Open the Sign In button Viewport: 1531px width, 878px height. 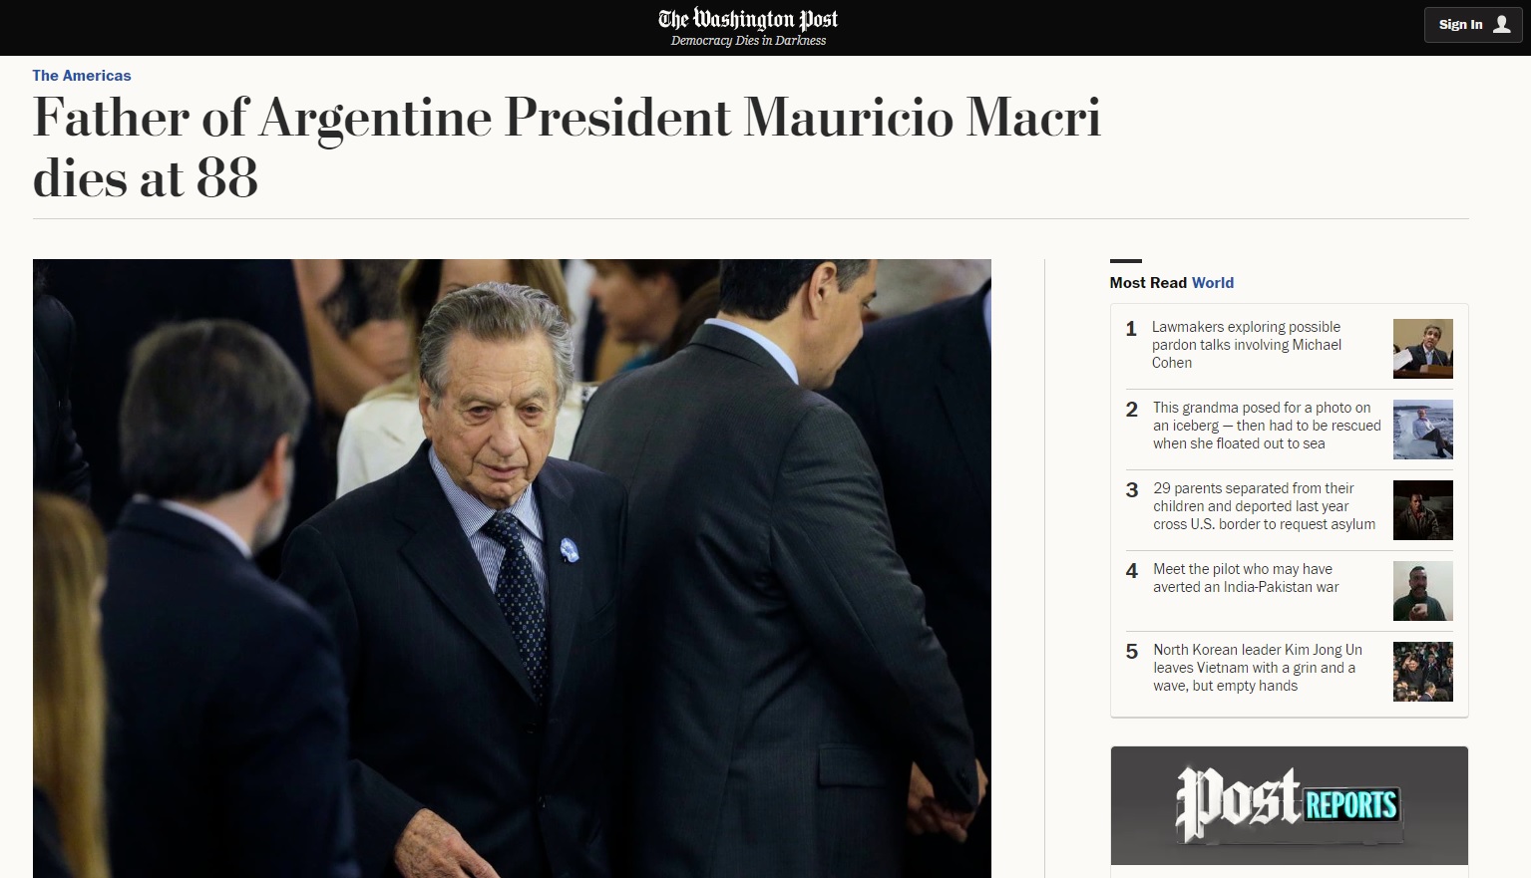tap(1473, 24)
